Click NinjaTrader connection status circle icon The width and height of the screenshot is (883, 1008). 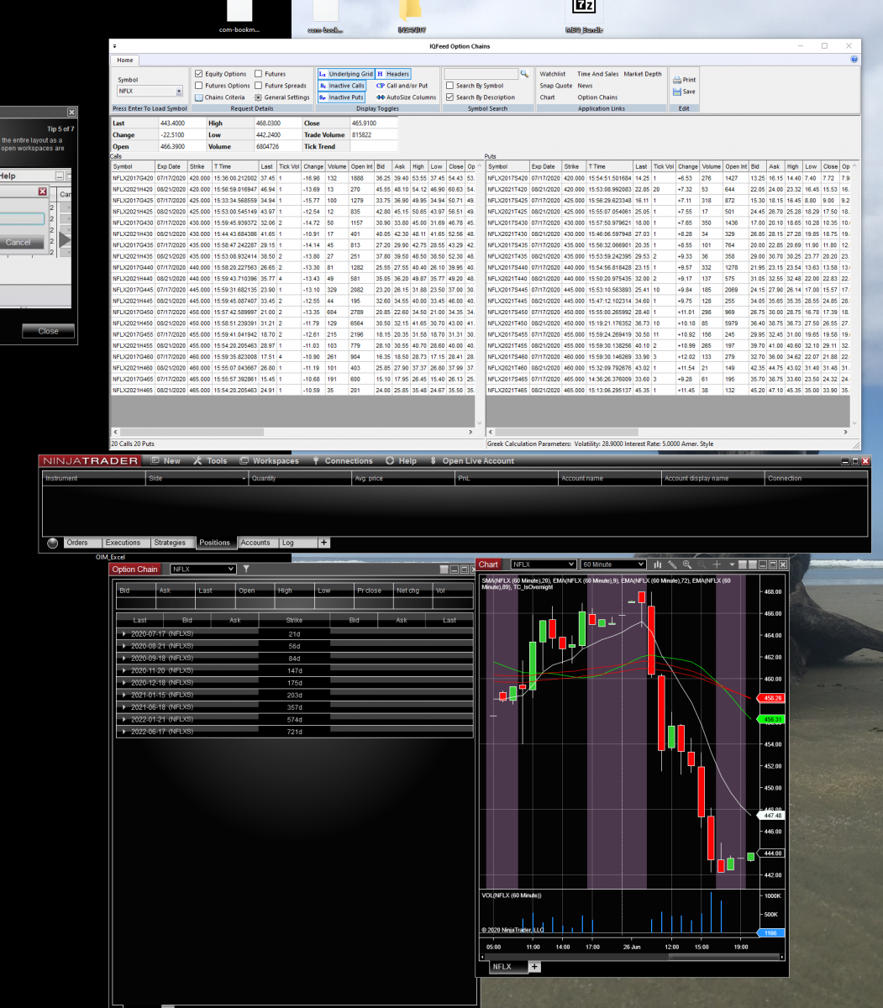click(x=53, y=543)
